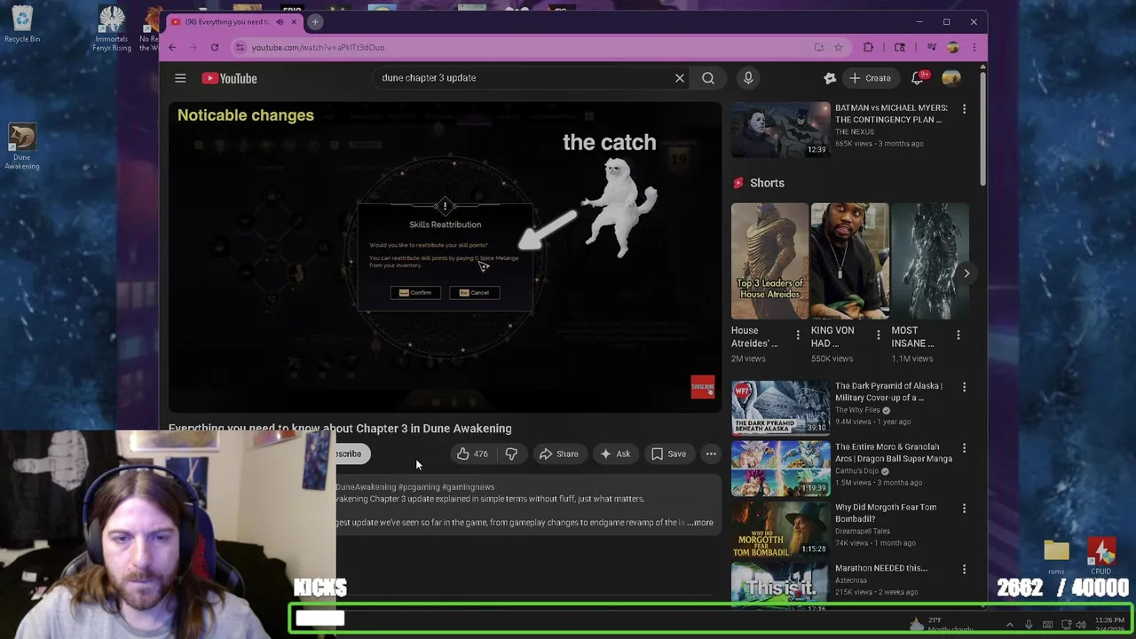This screenshot has height=639, width=1136.
Task: Click the Ask button under the video
Action: [x=615, y=454]
